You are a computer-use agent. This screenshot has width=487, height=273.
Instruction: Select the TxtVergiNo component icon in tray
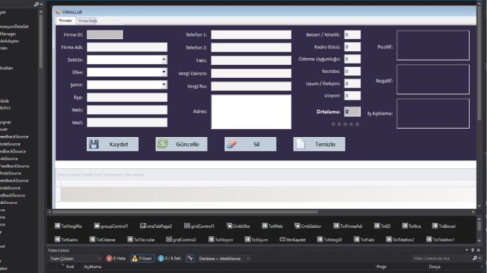(58, 226)
